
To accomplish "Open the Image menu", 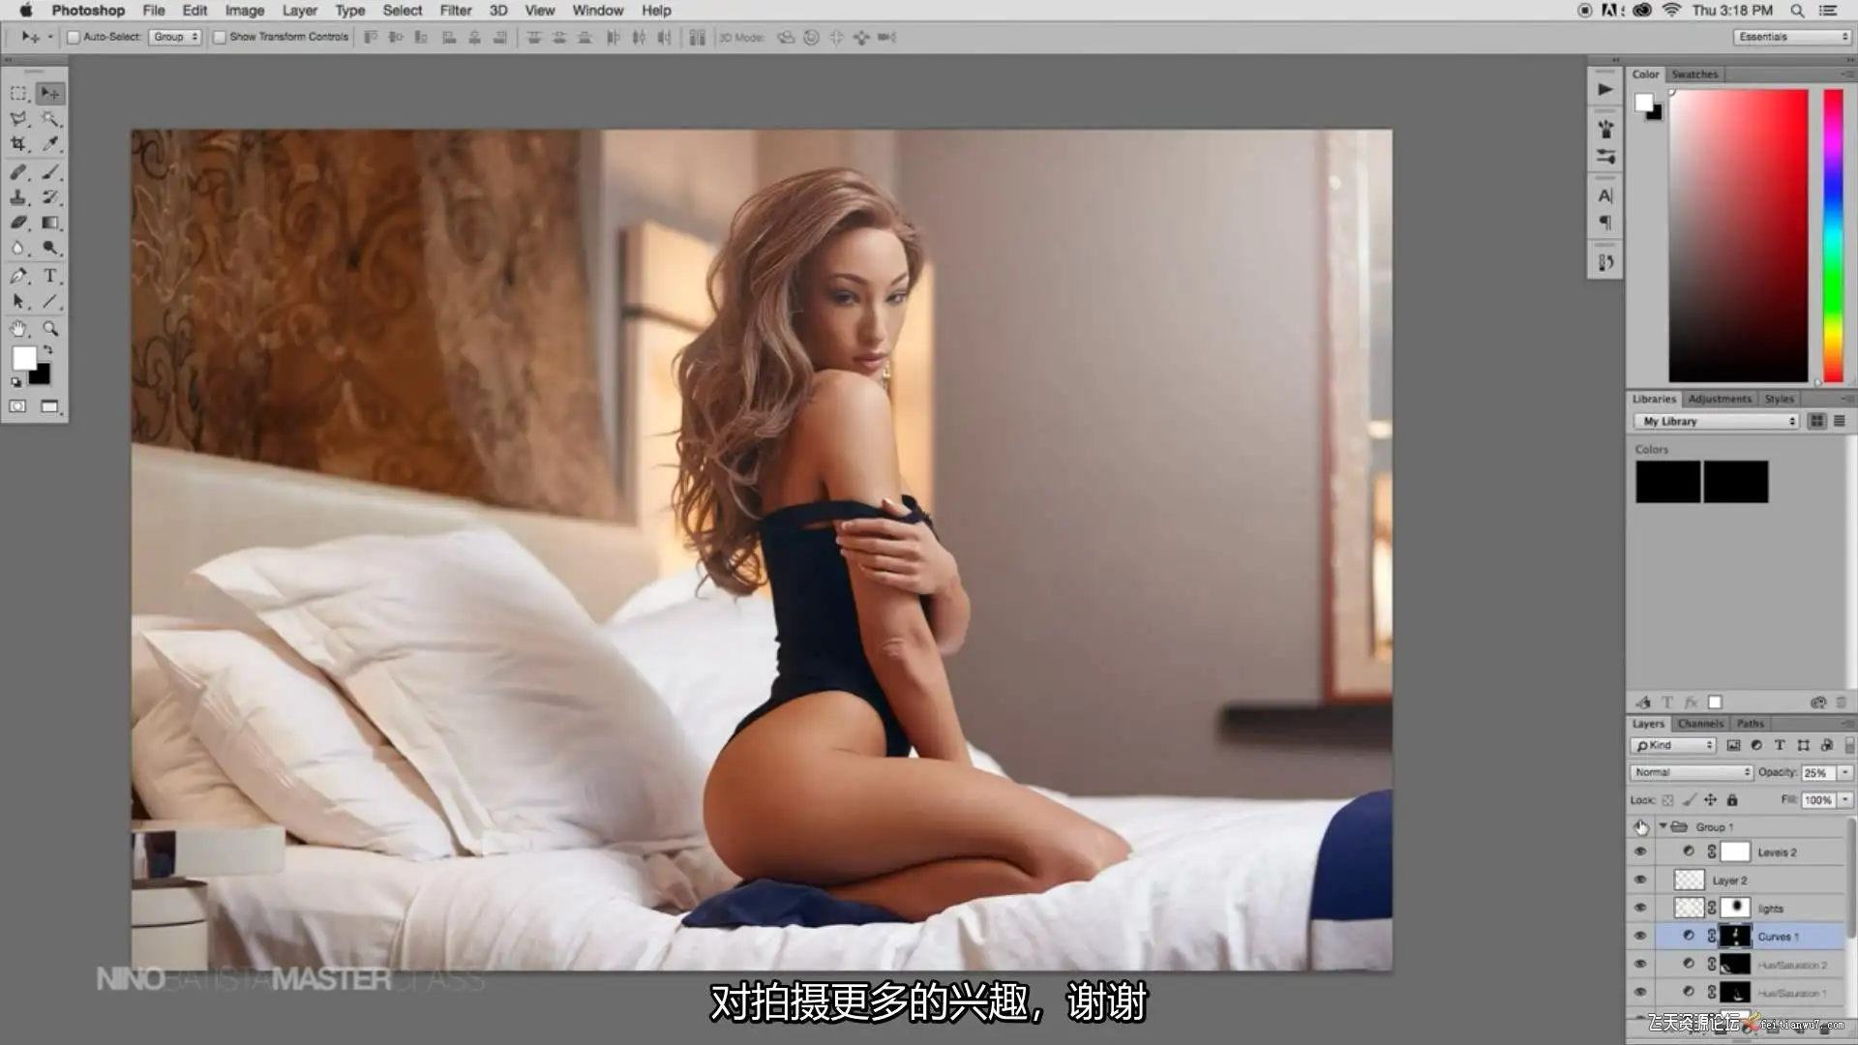I will [245, 11].
